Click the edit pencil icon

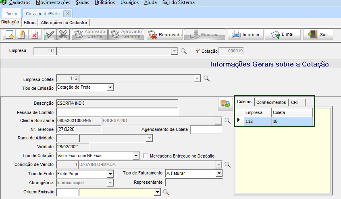pos(22,35)
